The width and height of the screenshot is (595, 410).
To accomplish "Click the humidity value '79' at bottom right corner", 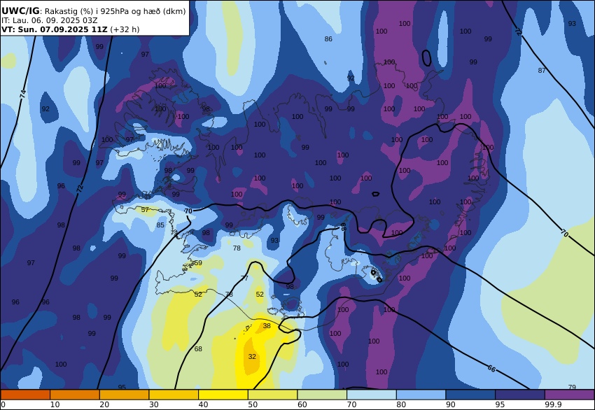I will tap(572, 387).
